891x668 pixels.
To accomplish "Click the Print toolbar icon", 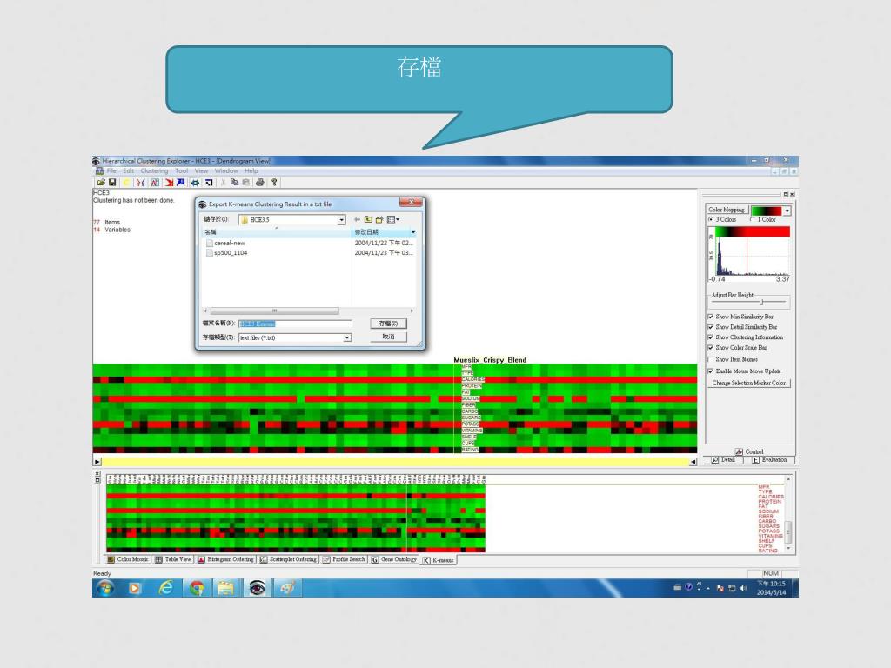I will (259, 183).
